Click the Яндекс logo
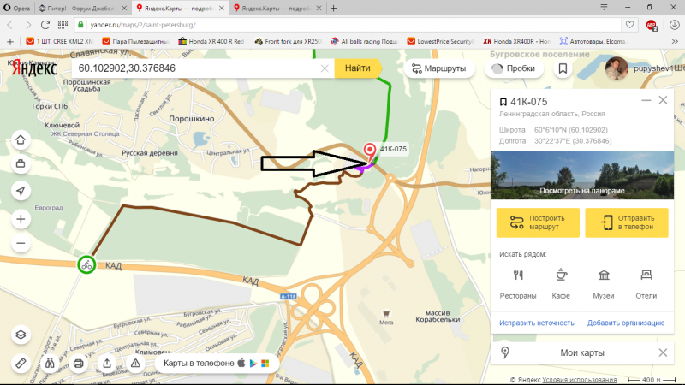The height and width of the screenshot is (385, 685). tap(34, 68)
